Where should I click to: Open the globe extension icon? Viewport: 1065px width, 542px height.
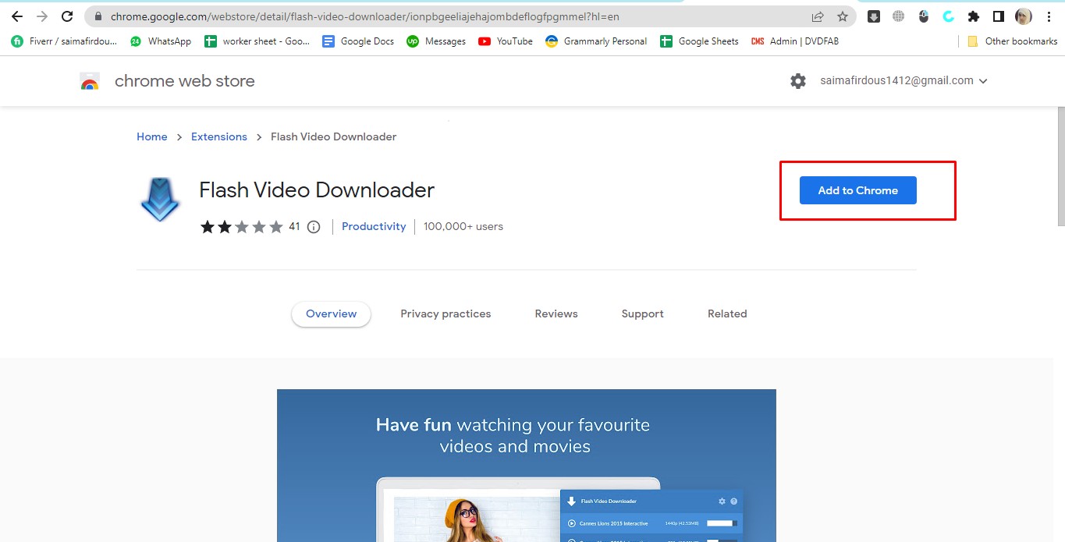tap(899, 16)
